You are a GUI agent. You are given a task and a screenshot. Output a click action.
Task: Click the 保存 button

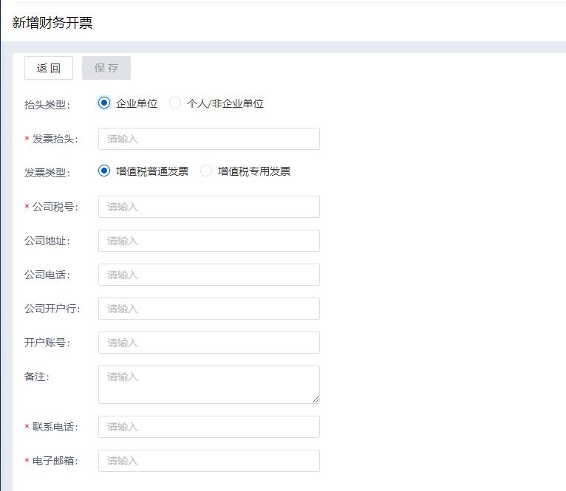[106, 68]
